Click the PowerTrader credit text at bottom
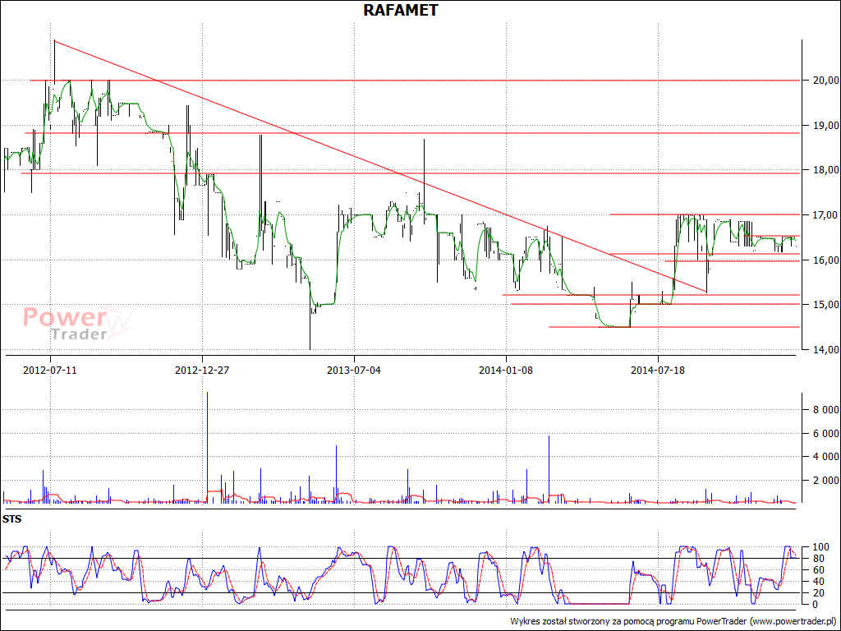 pos(673,621)
